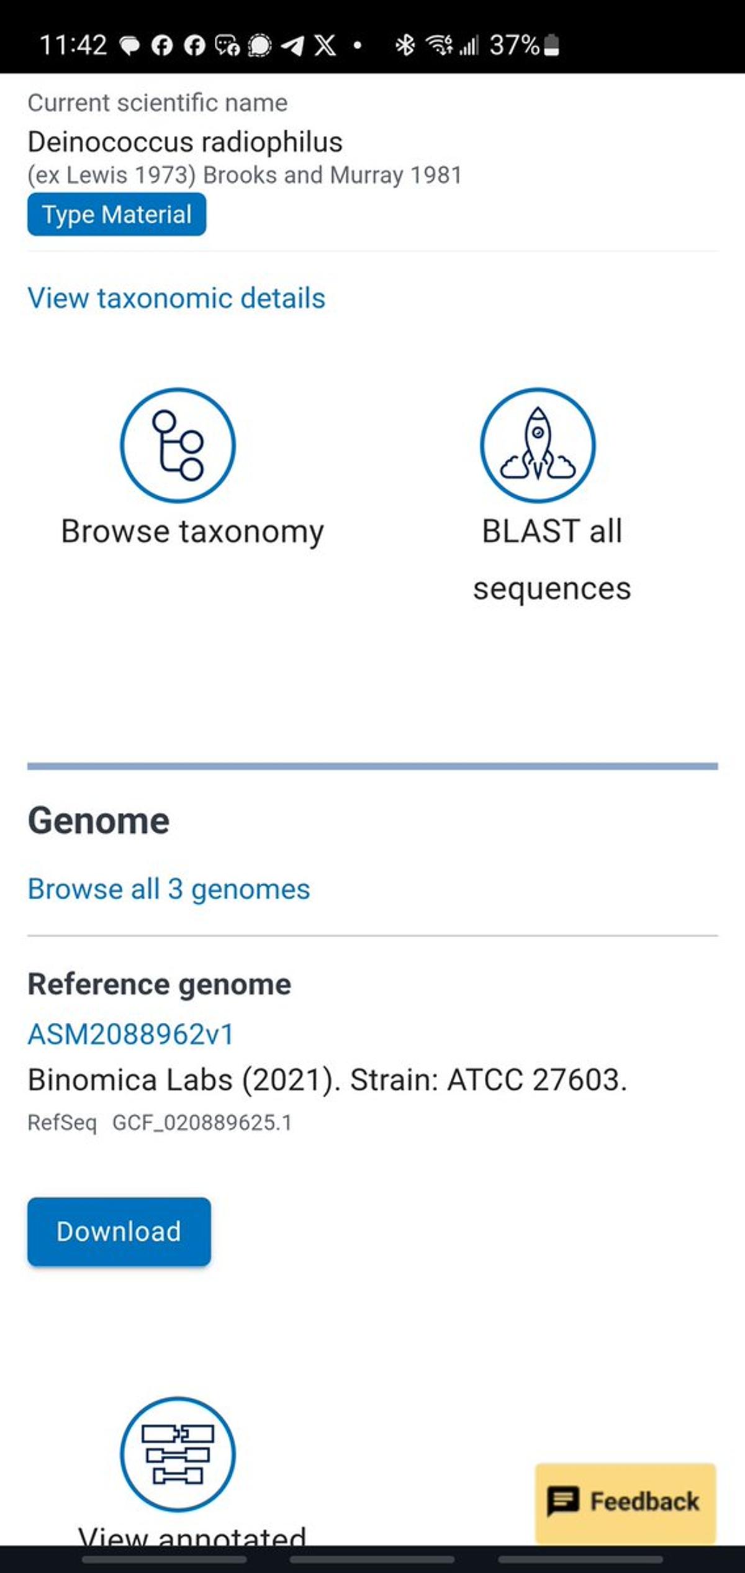
Task: Tap the battery indicator icon
Action: 551,45
